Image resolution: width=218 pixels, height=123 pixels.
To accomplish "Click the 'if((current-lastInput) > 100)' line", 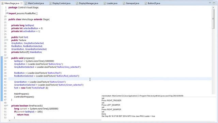I will click(x=28, y=112).
